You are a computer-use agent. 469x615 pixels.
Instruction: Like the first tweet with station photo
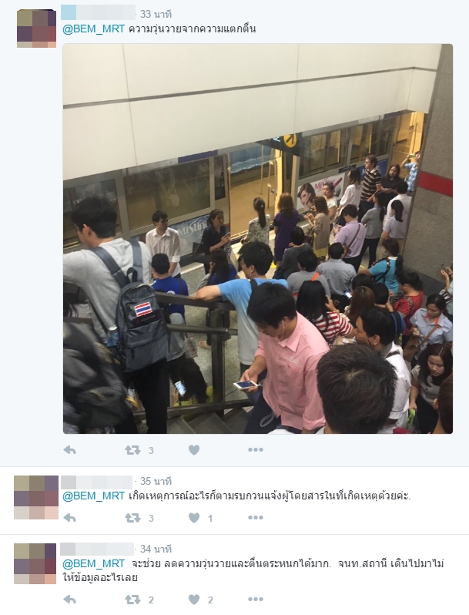(194, 450)
